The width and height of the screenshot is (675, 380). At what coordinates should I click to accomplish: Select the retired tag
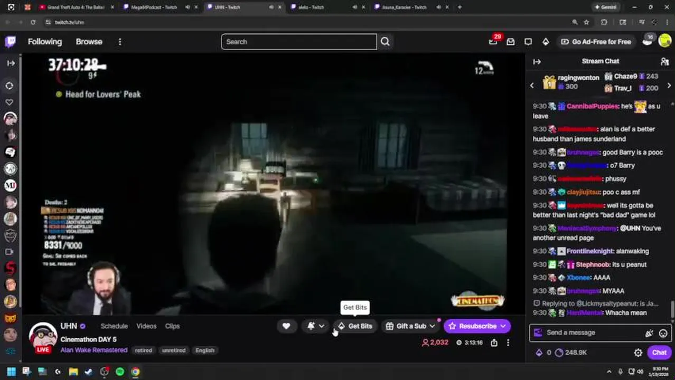point(143,350)
